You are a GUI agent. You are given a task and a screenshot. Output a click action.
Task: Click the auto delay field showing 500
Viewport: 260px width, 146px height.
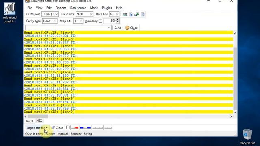tap(110, 21)
